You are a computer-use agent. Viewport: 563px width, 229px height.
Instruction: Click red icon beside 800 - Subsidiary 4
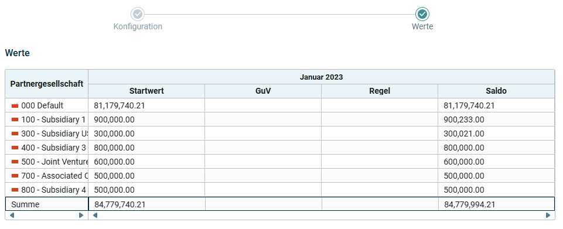(15, 190)
